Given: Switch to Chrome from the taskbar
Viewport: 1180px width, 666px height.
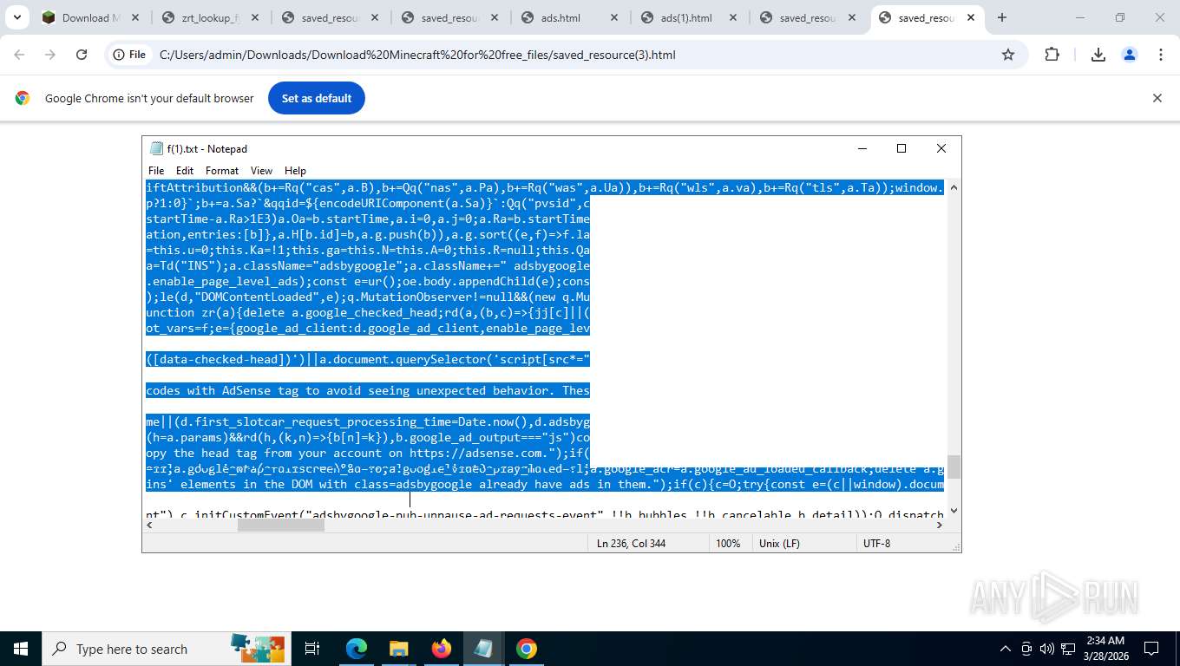Looking at the screenshot, I should [x=526, y=649].
